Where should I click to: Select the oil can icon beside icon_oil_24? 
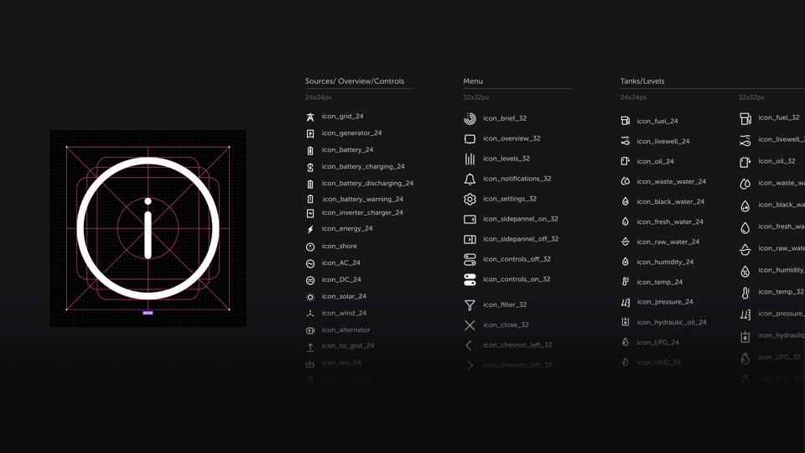click(626, 161)
